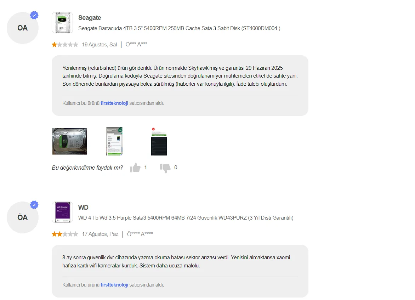This screenshot has height=300, width=415.
Task: Click the verified badge on the ÖA avatar
Action: point(34,205)
